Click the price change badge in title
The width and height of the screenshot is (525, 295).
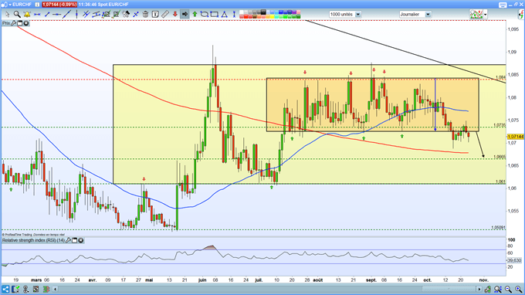click(59, 5)
